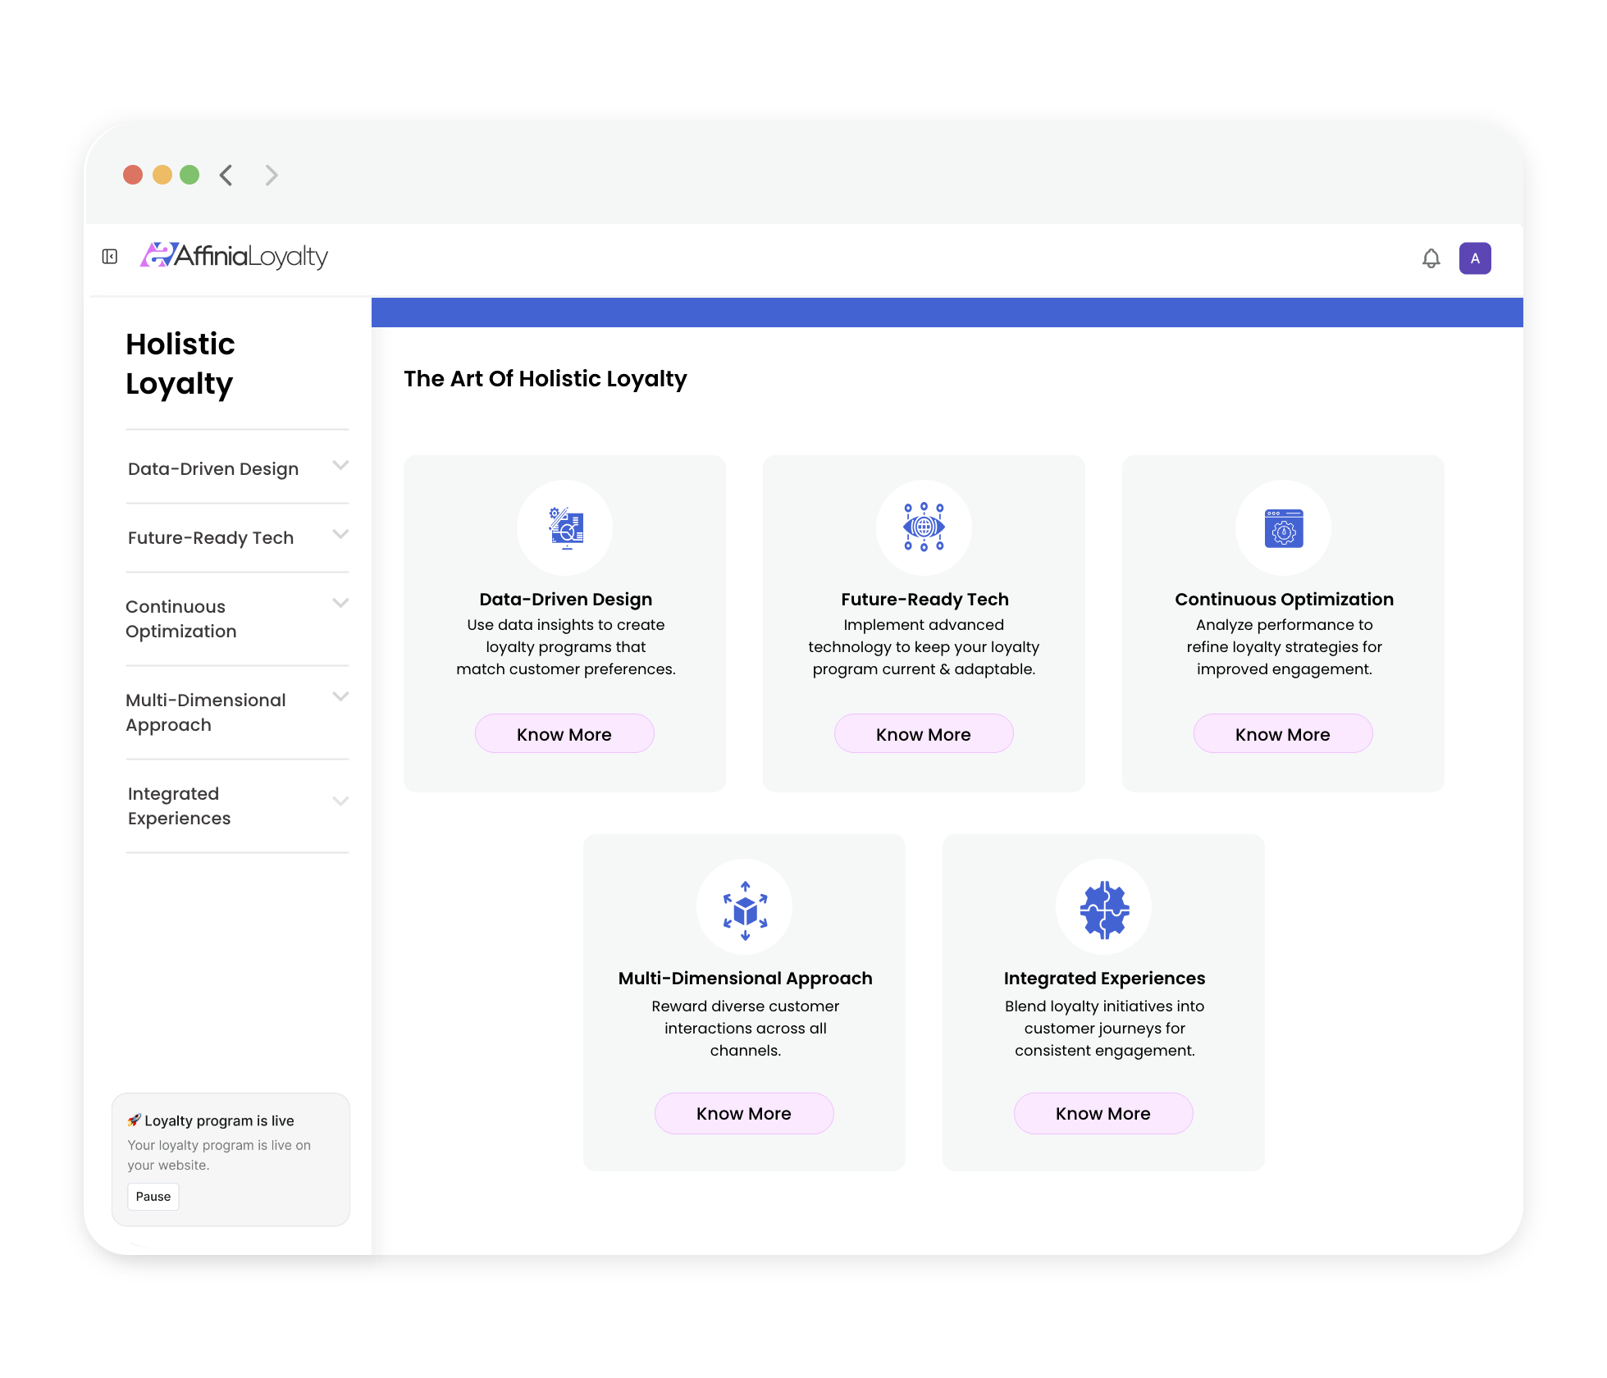Click the Integrated Experiences puzzle icon
Viewport: 1607px width, 1378px height.
tap(1103, 909)
